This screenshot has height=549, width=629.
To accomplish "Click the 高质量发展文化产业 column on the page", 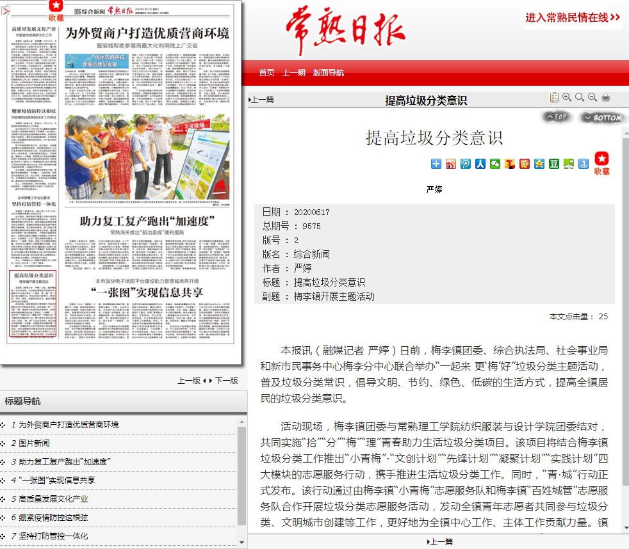I will point(34,64).
